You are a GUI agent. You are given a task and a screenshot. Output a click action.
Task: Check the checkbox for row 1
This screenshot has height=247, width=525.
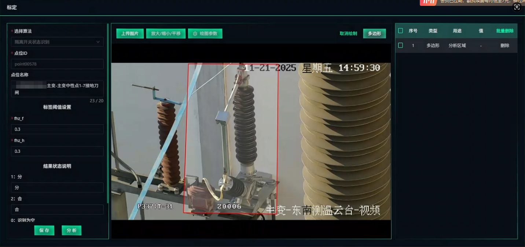point(400,45)
